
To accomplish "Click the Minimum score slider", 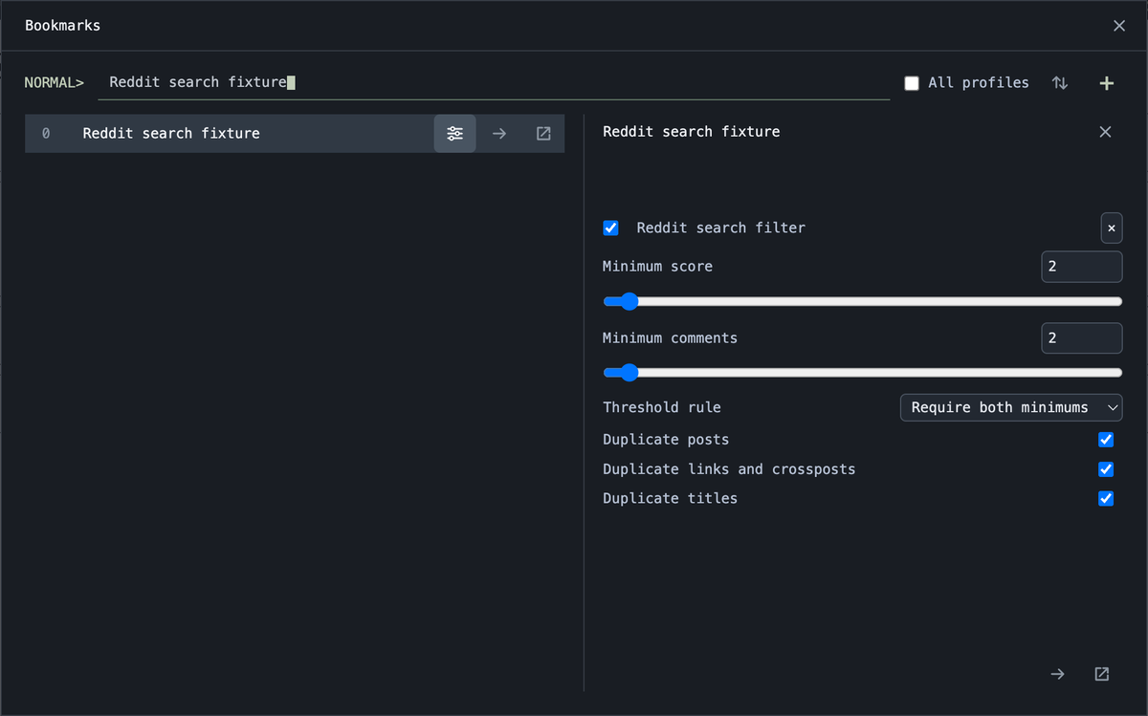I will click(x=862, y=302).
